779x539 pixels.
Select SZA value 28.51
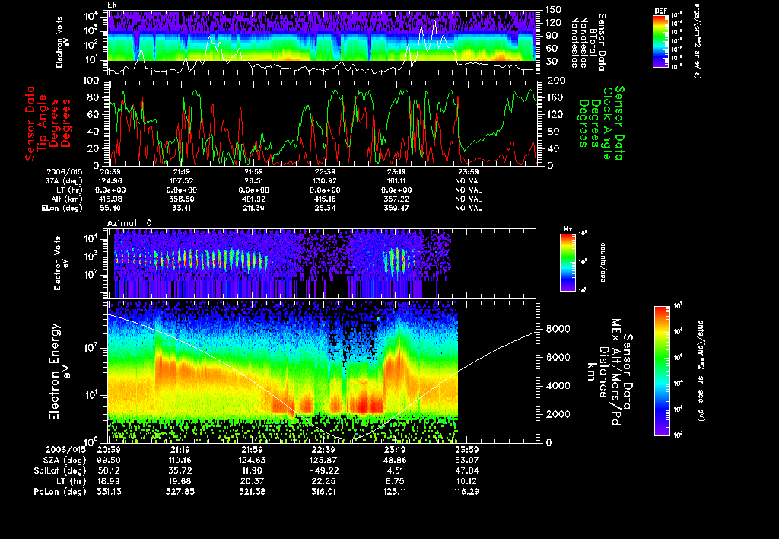click(253, 181)
